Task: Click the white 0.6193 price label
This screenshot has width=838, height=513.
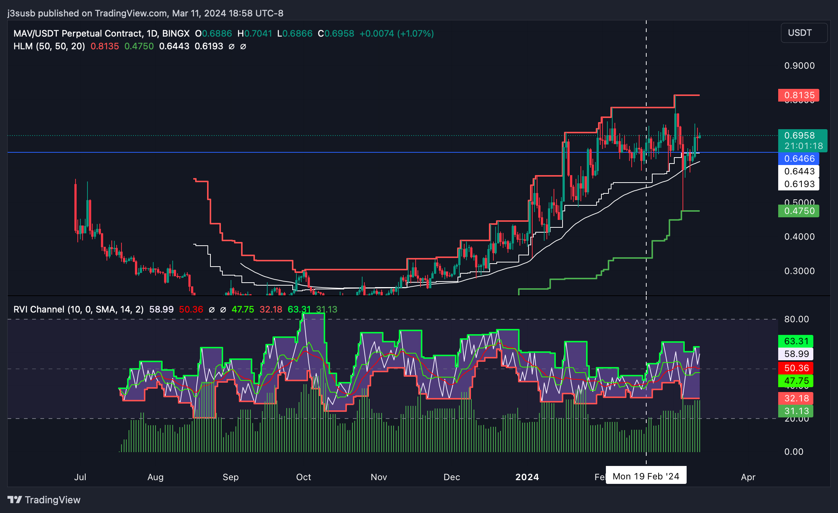Action: [x=799, y=184]
